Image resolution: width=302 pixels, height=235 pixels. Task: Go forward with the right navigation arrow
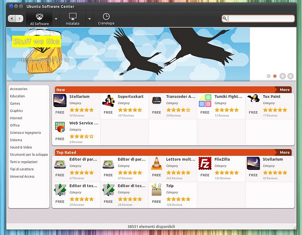19,18
